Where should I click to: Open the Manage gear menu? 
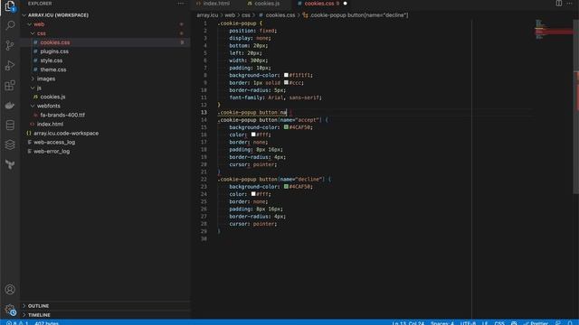[x=10, y=310]
